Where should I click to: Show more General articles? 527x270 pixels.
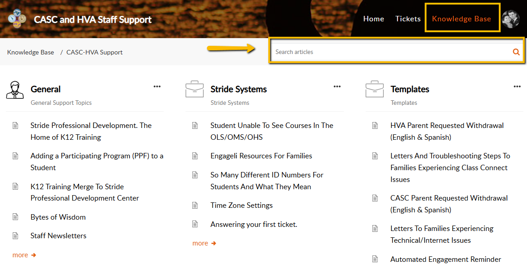(24, 255)
